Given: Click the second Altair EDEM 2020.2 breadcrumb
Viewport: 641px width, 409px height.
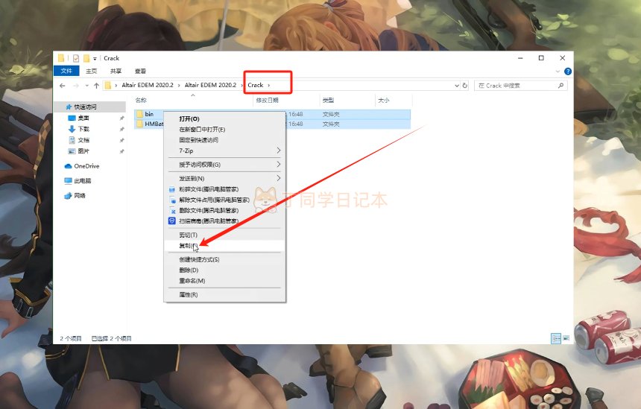Looking at the screenshot, I should tap(210, 85).
